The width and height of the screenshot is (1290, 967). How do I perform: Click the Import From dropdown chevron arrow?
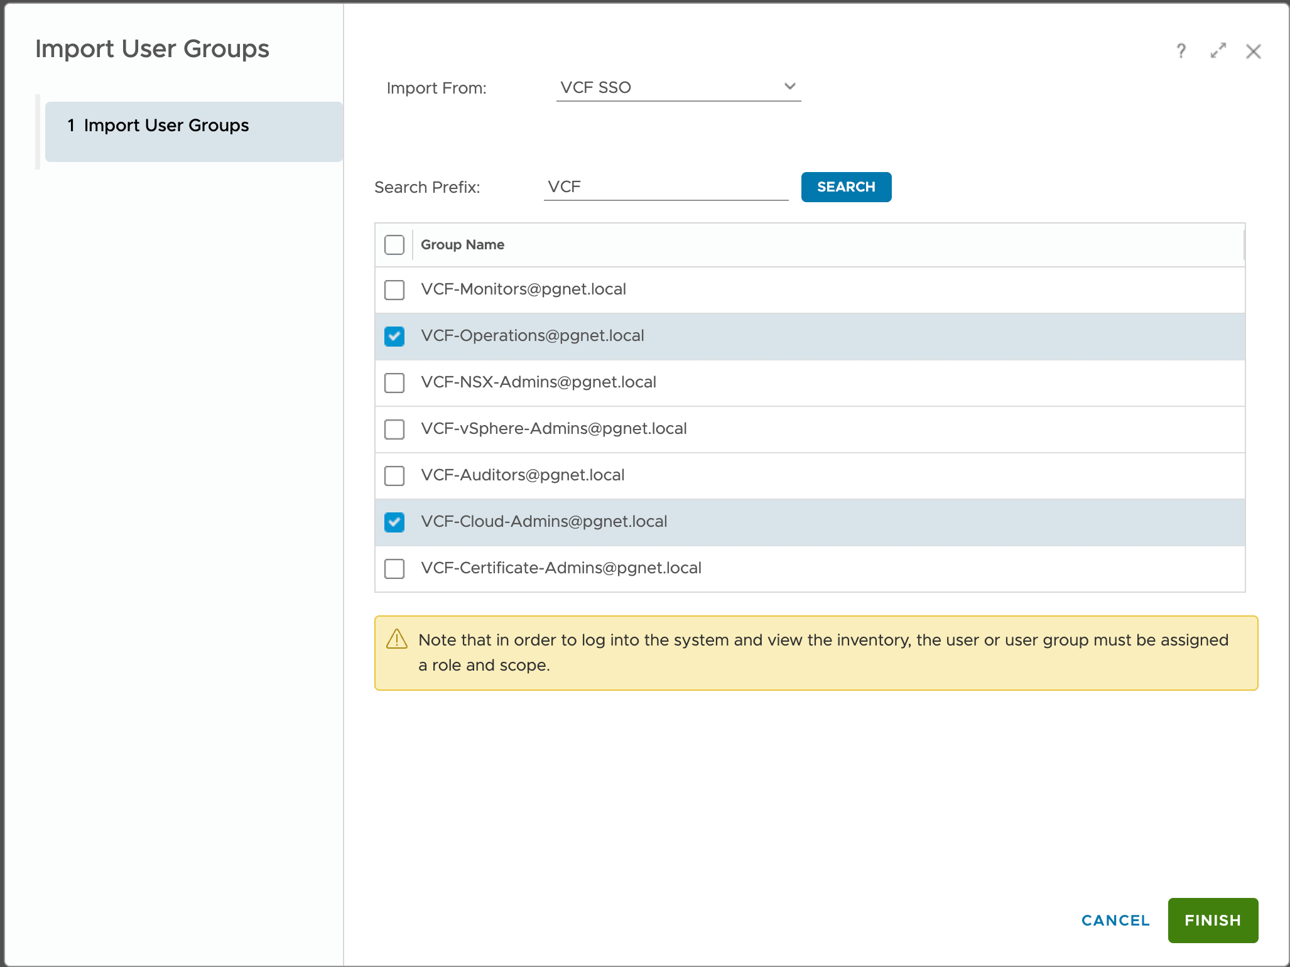[x=789, y=87]
